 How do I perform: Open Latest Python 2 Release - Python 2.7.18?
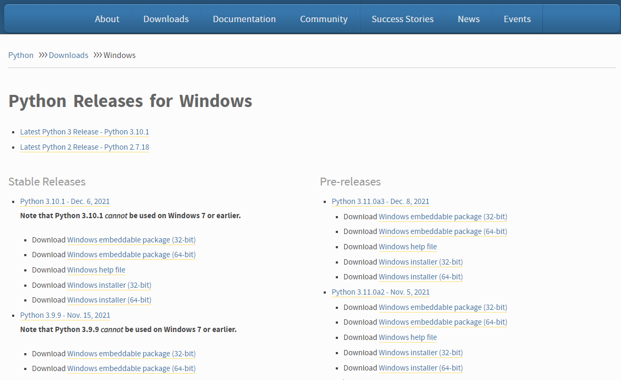click(x=84, y=147)
